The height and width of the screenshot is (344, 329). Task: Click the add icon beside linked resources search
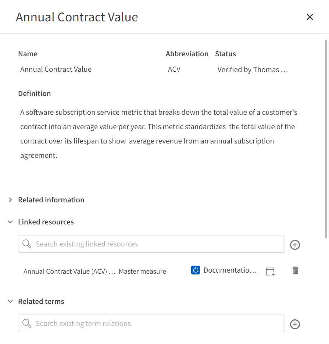[x=295, y=244]
